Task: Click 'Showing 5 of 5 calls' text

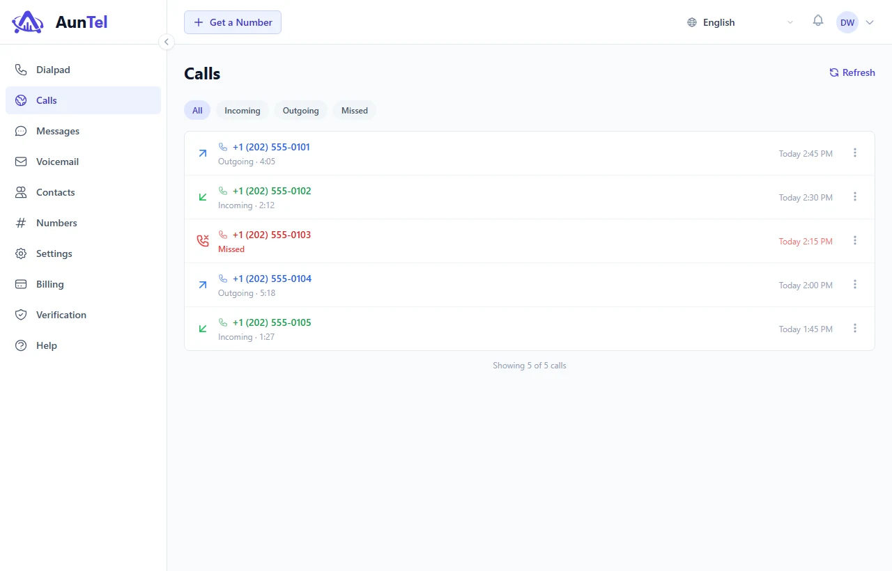Action: [x=530, y=366]
